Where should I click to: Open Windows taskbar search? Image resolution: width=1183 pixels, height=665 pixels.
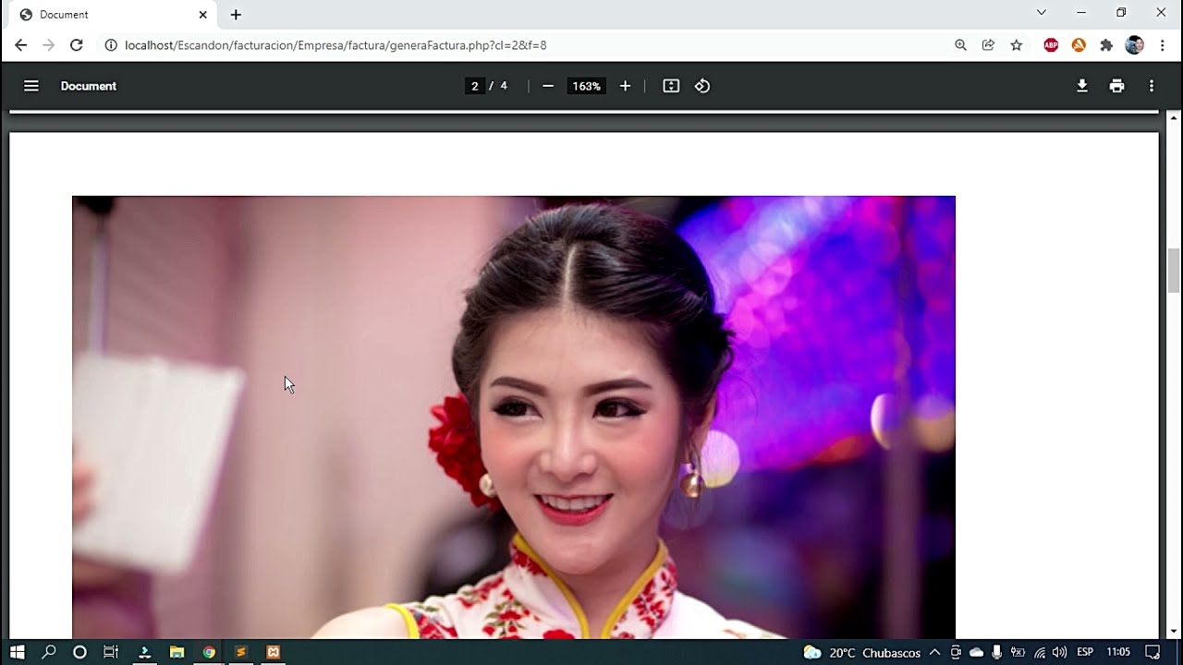tap(49, 652)
